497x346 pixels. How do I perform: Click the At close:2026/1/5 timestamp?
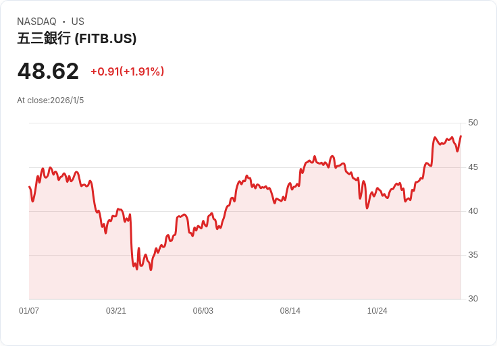(x=51, y=100)
